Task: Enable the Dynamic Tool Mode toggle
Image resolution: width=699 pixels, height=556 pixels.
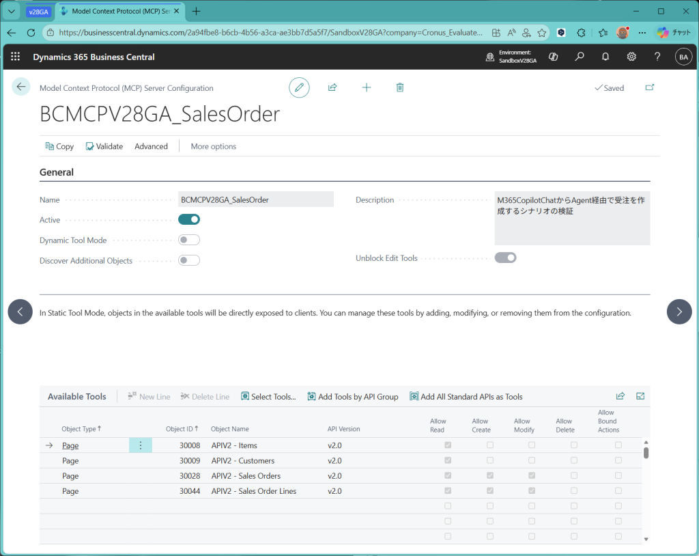Action: [x=189, y=240]
